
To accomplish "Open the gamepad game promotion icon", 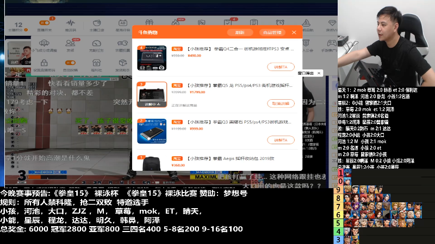I will pos(332,43).
